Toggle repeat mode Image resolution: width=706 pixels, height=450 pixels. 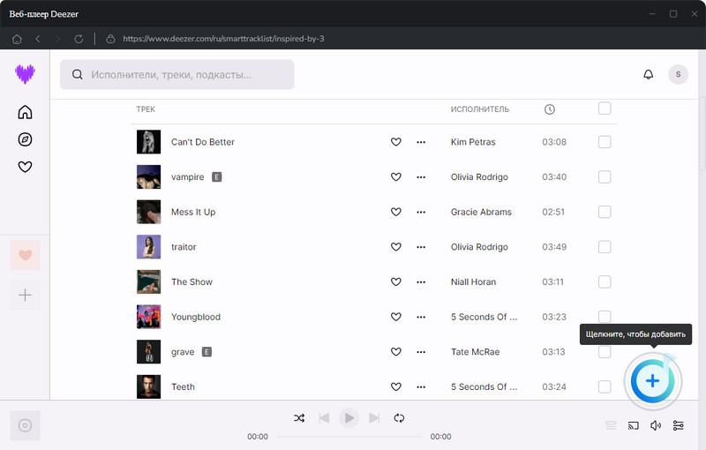tap(399, 418)
